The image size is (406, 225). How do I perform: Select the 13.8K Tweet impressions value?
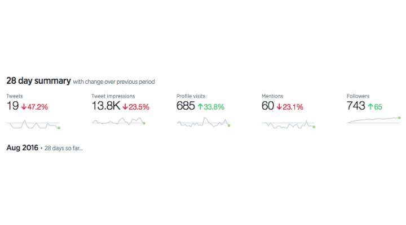coord(105,106)
